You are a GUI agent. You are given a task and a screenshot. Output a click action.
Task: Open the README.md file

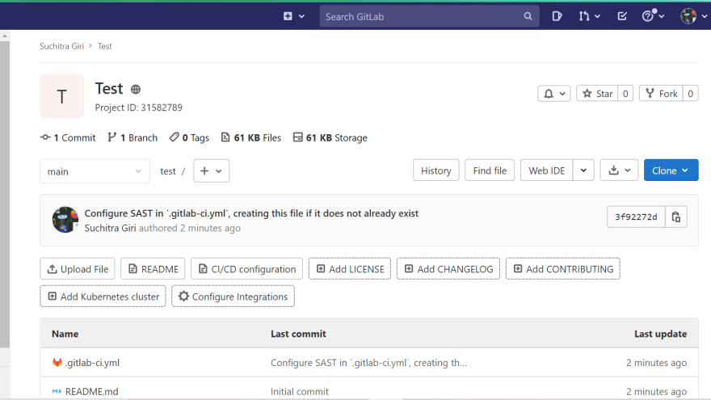pyautogui.click(x=91, y=391)
